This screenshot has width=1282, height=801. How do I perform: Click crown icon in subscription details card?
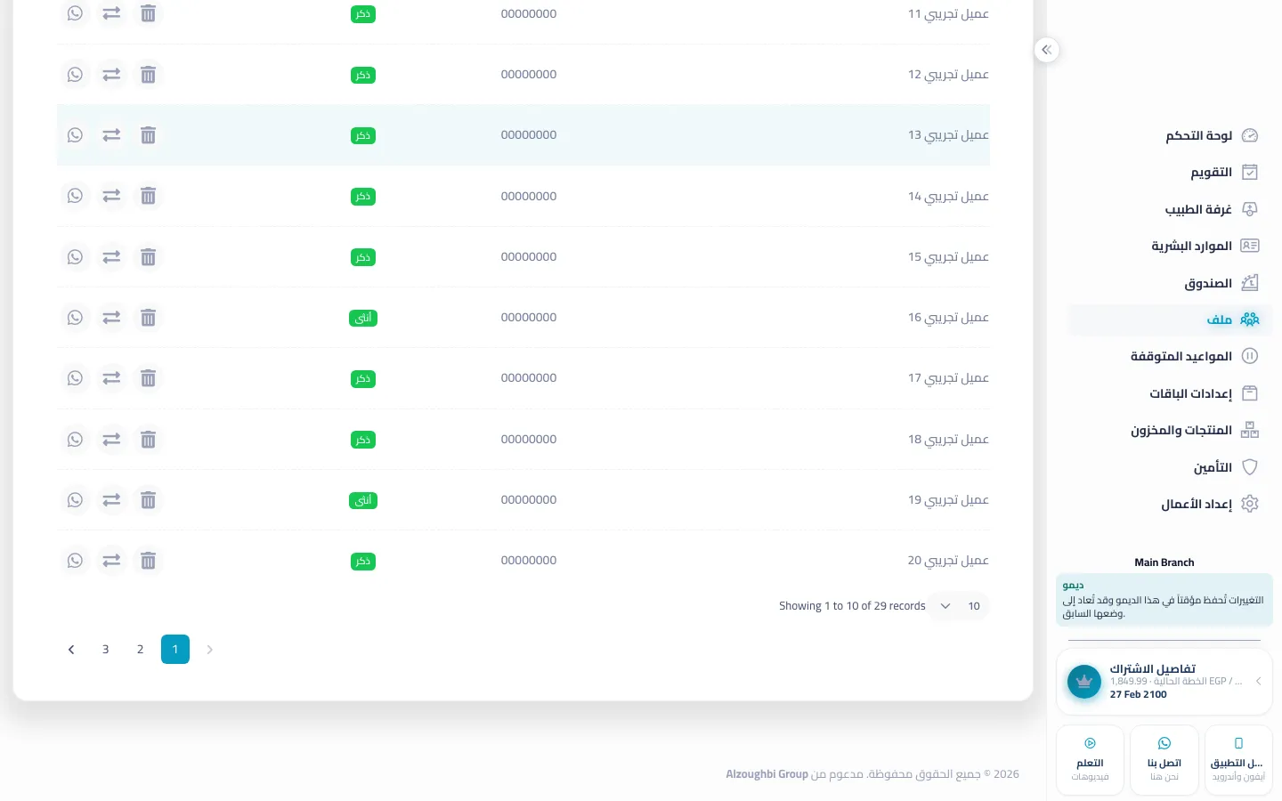tap(1084, 682)
